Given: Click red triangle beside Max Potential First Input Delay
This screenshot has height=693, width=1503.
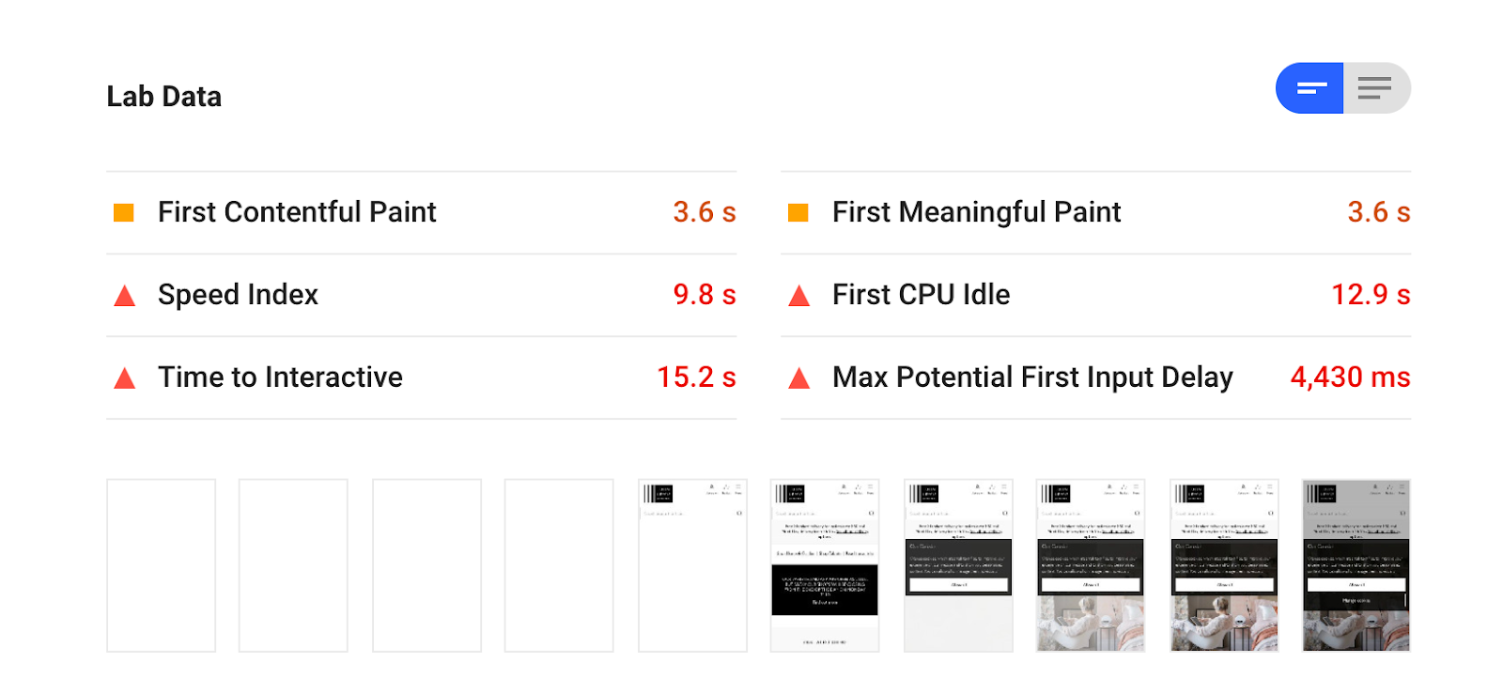Looking at the screenshot, I should tap(798, 378).
